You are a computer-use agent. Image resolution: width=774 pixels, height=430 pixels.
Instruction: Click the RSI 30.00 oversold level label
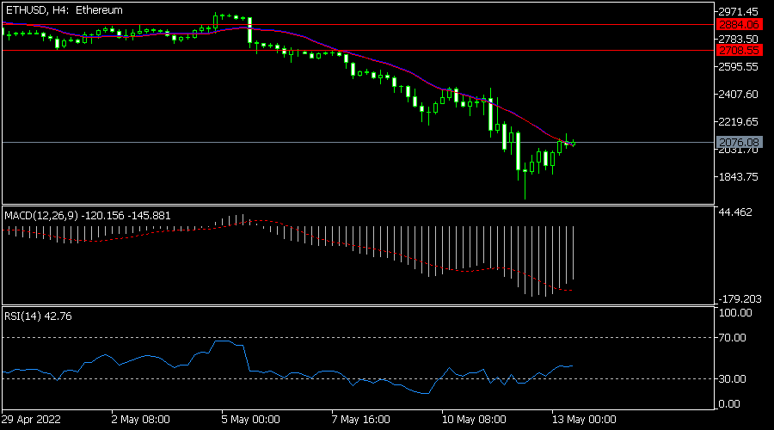[732, 379]
